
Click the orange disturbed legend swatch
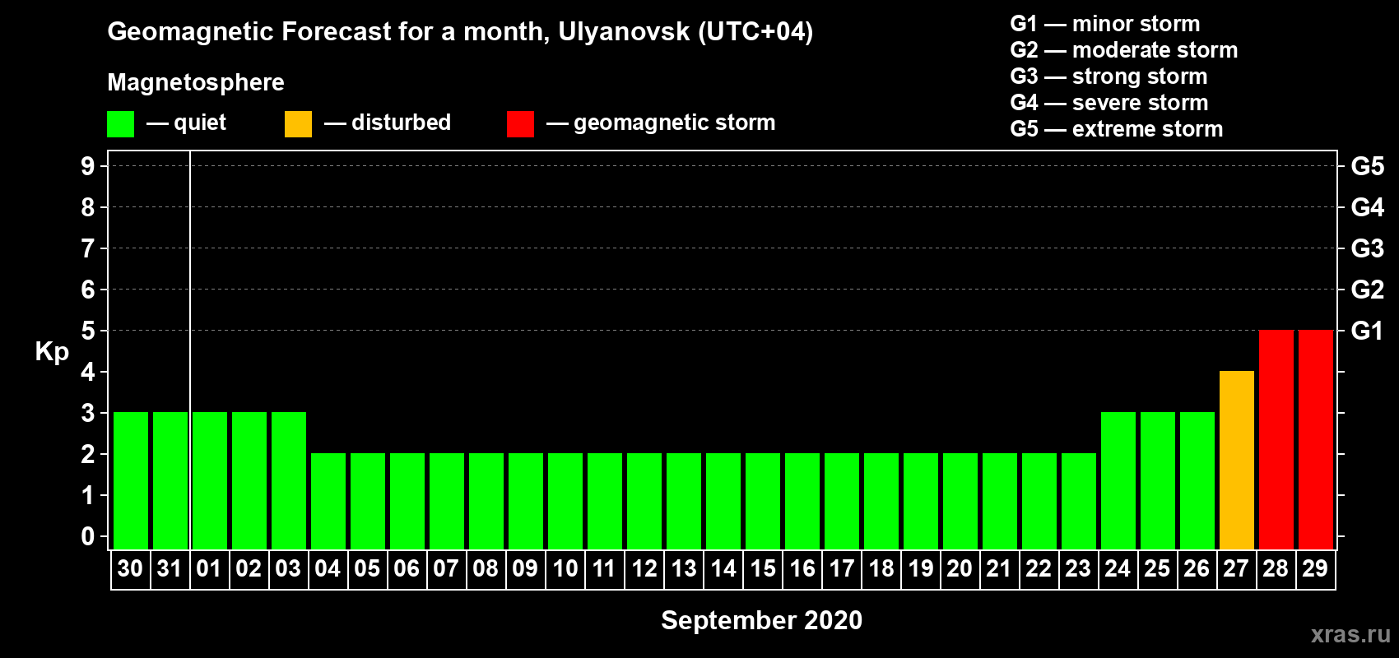[298, 124]
